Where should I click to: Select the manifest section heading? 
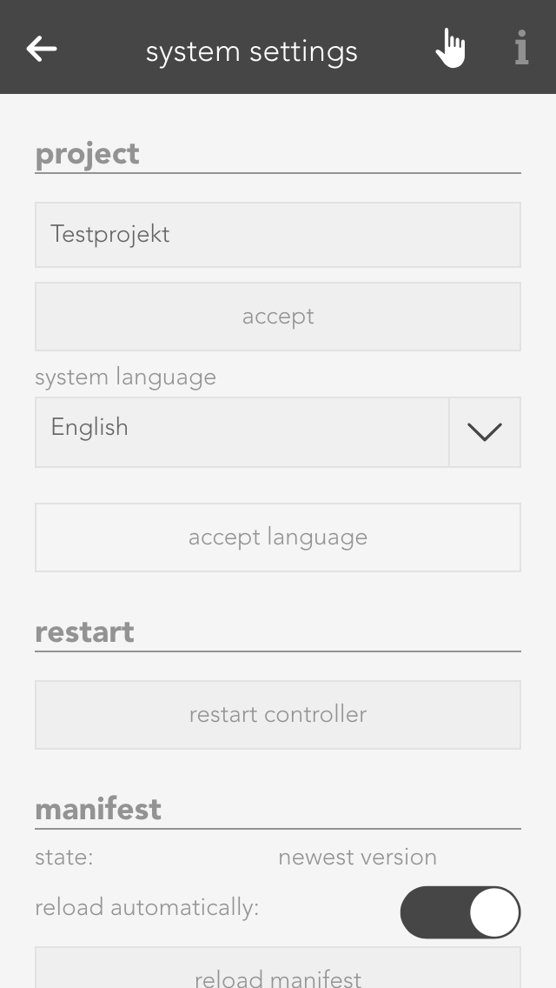(98, 809)
